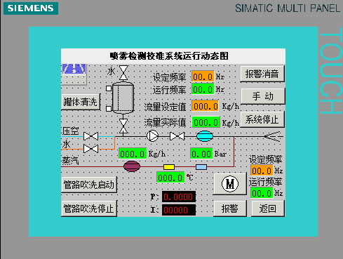Silence alarm with 报警消音 button
343x259 pixels.
262,74
